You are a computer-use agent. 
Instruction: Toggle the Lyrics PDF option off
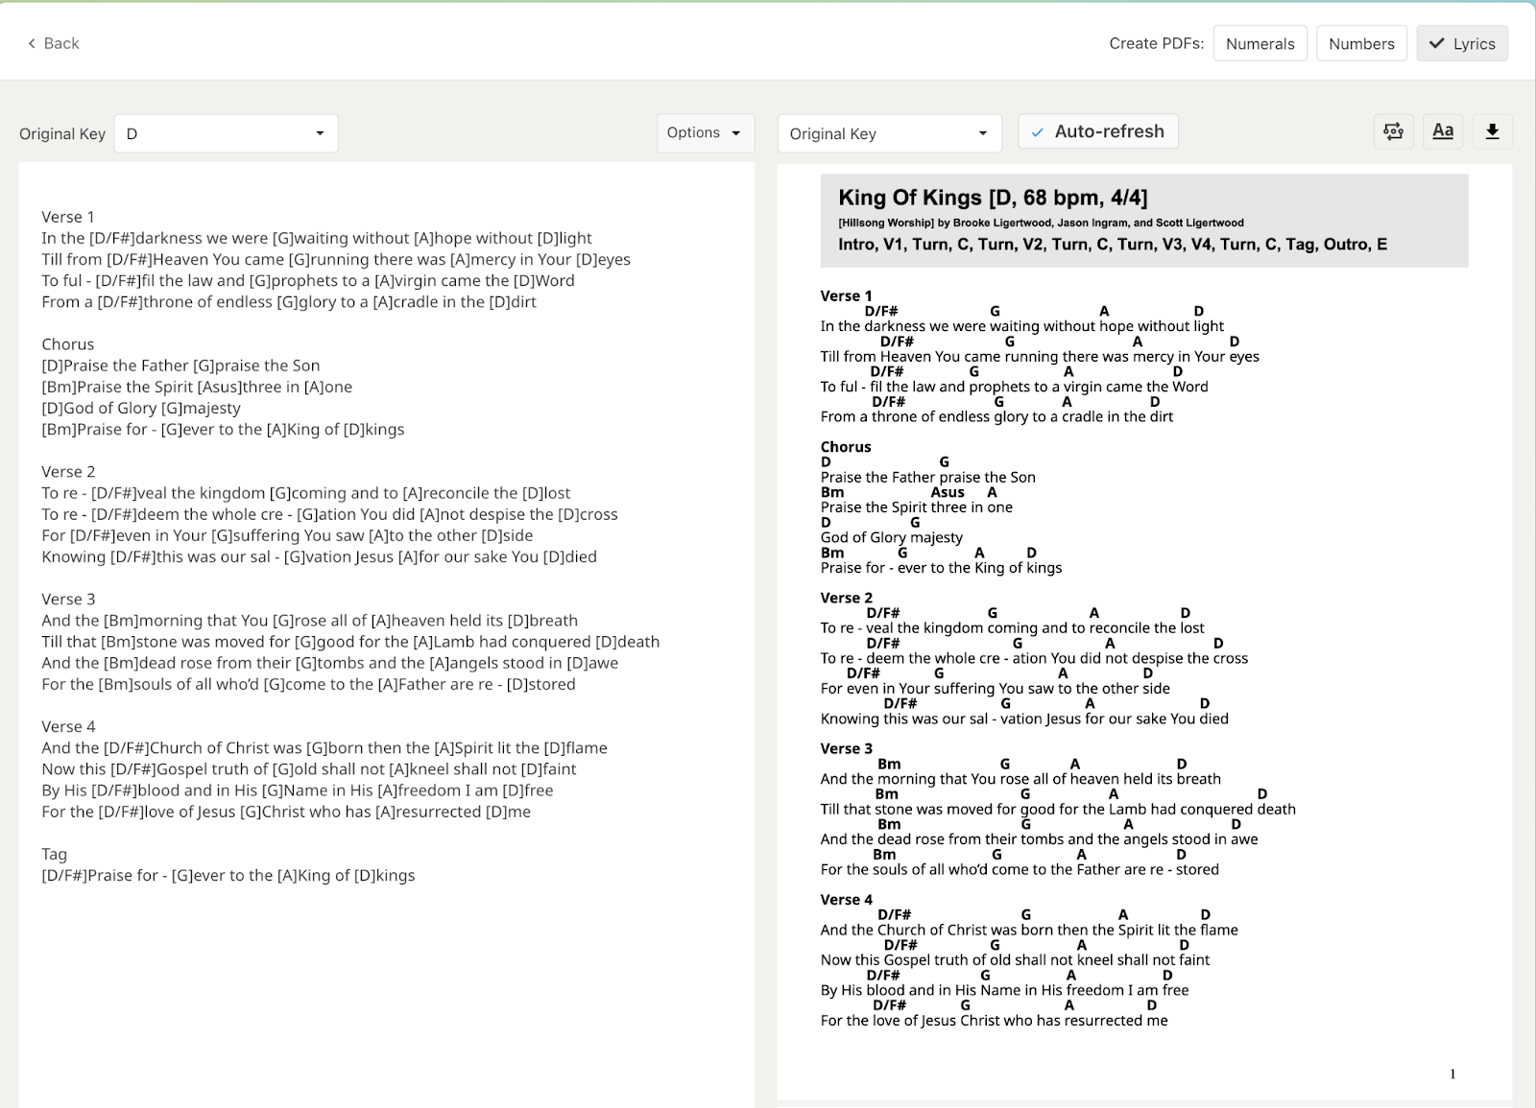pos(1462,43)
